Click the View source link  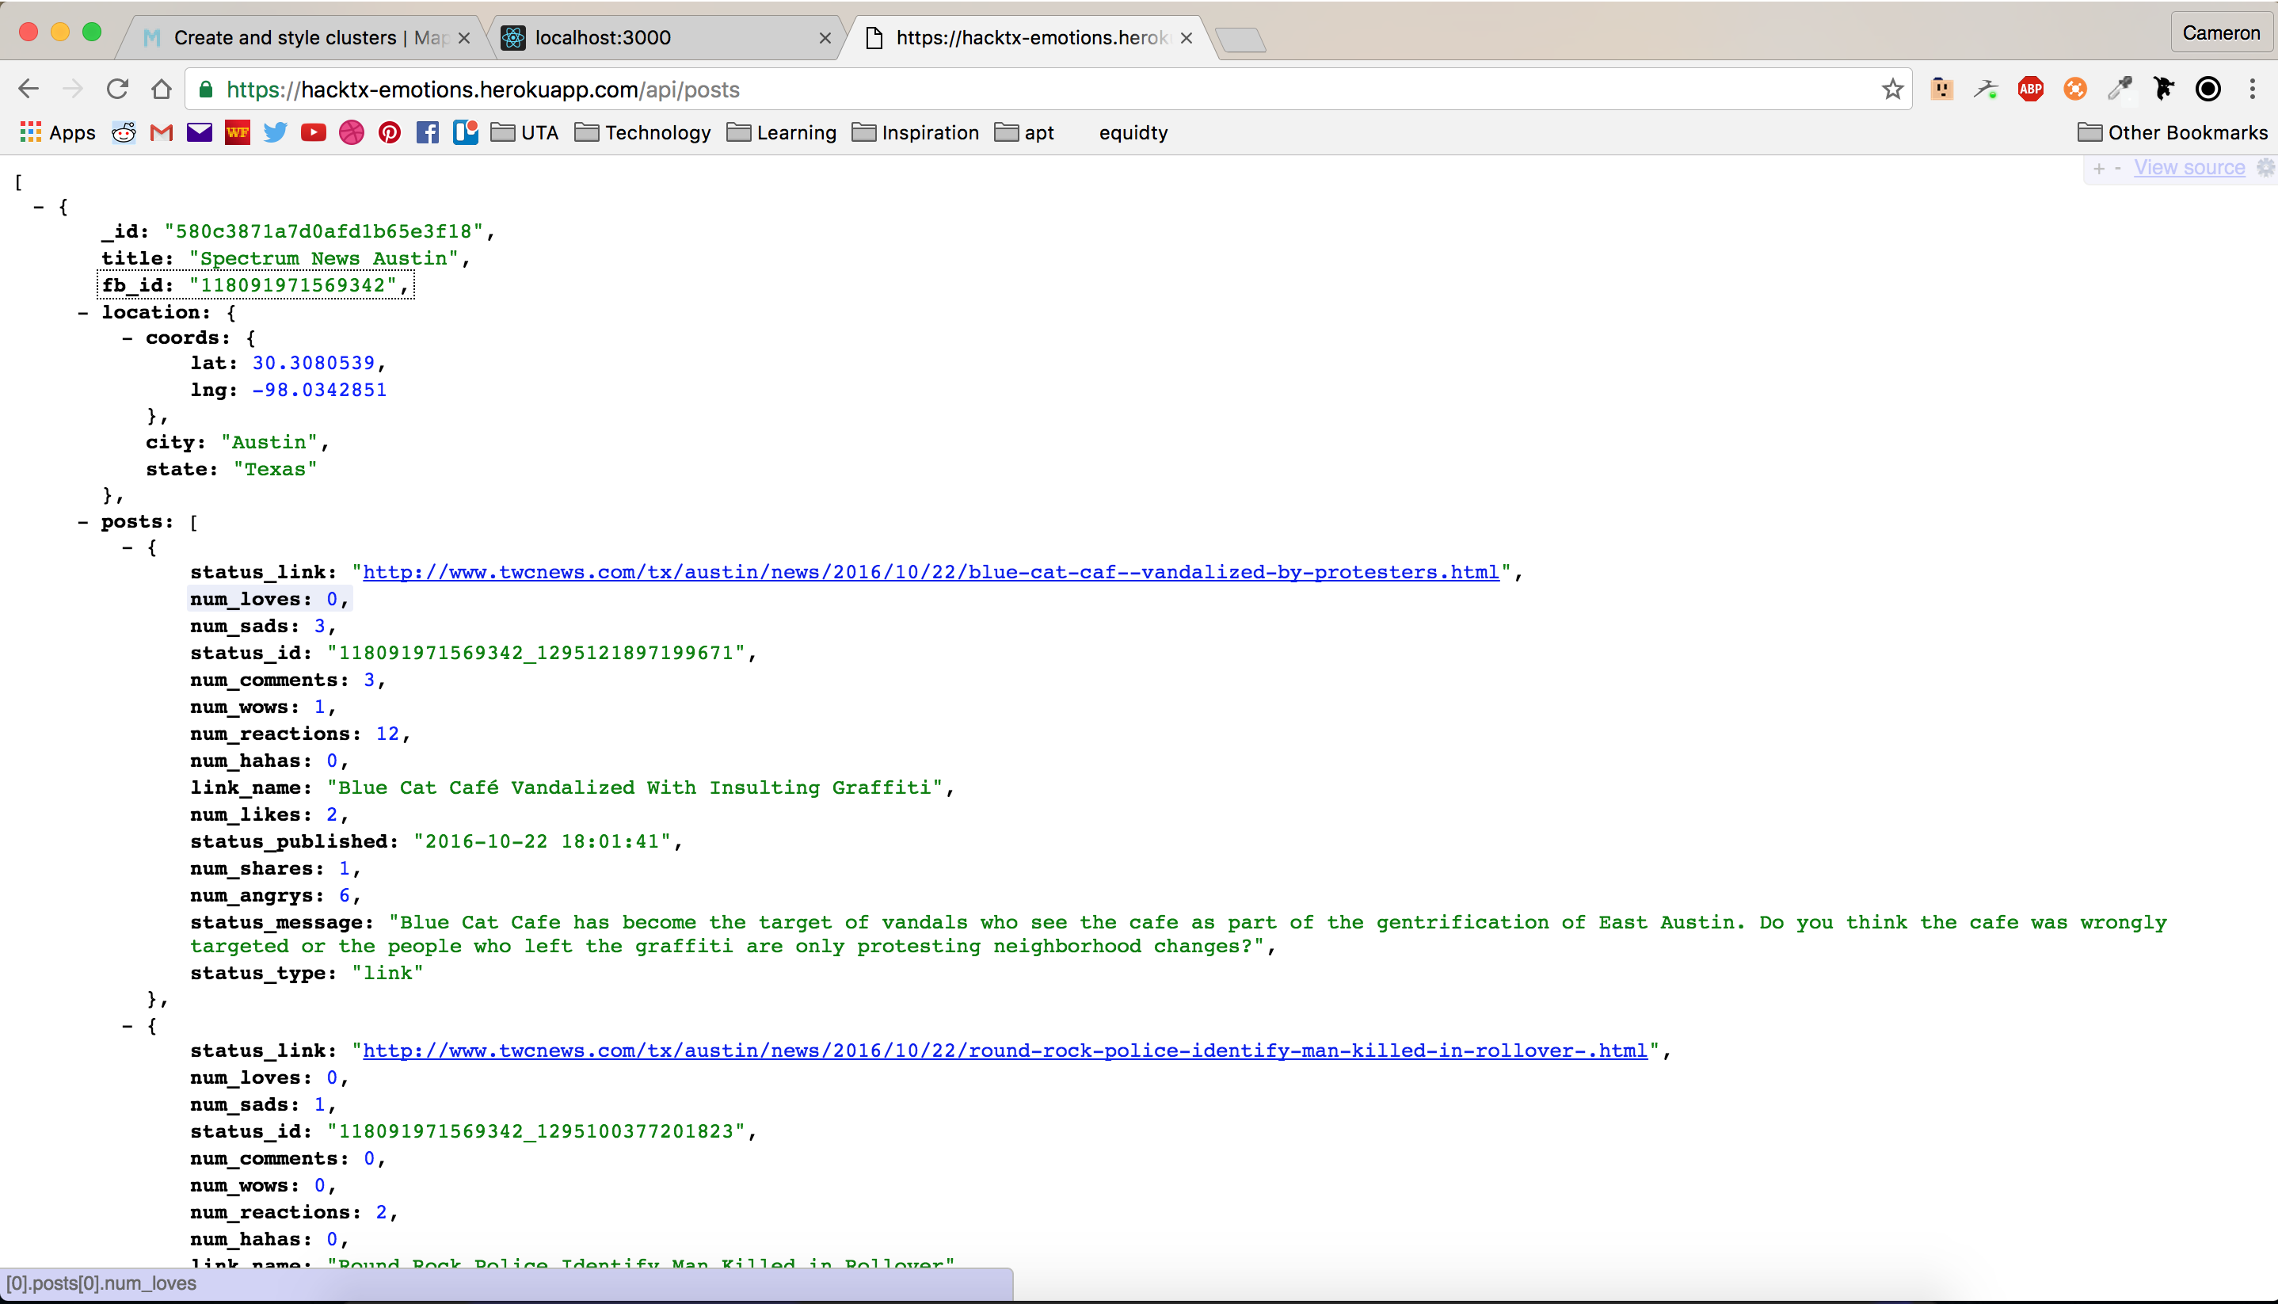click(2188, 167)
